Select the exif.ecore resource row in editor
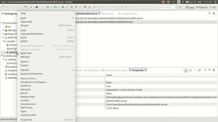218x122 pixels. pos(146,22)
